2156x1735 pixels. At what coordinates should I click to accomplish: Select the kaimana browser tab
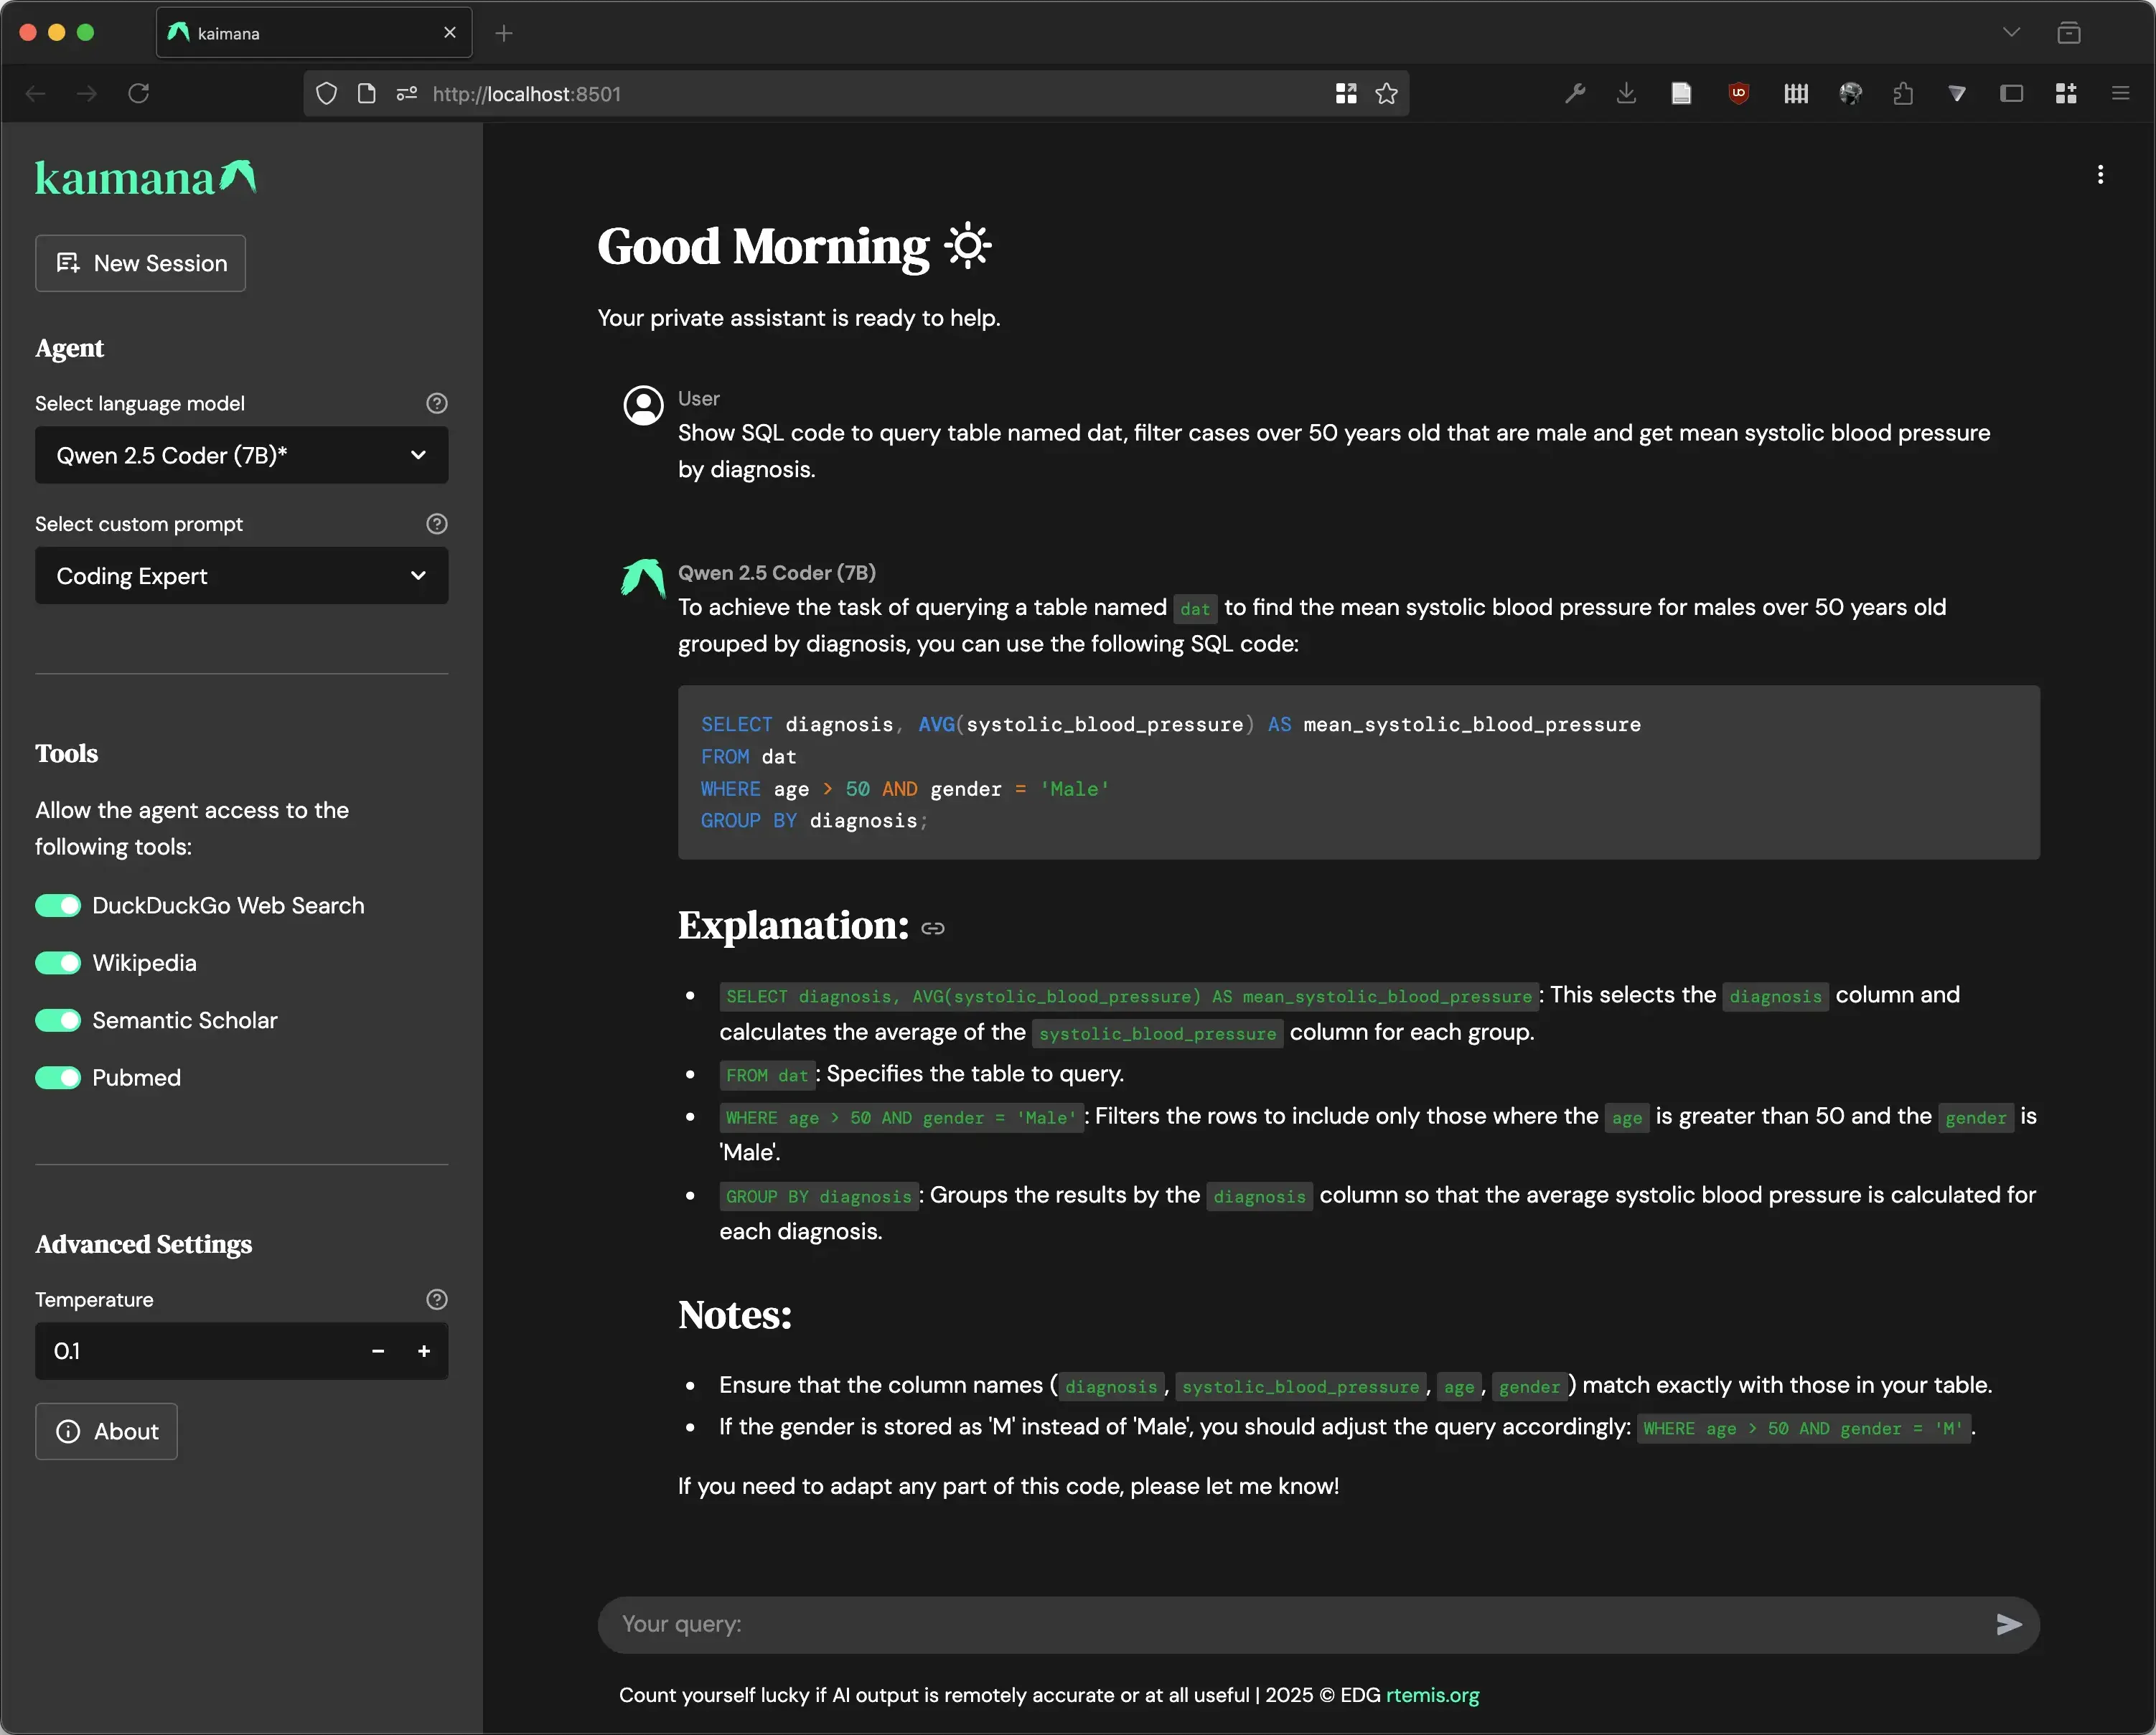point(300,32)
